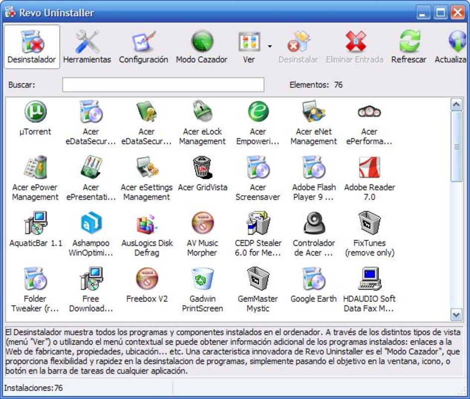This screenshot has width=470, height=399.
Task: Select AusLogics Disk Defrag icon
Action: (147, 223)
